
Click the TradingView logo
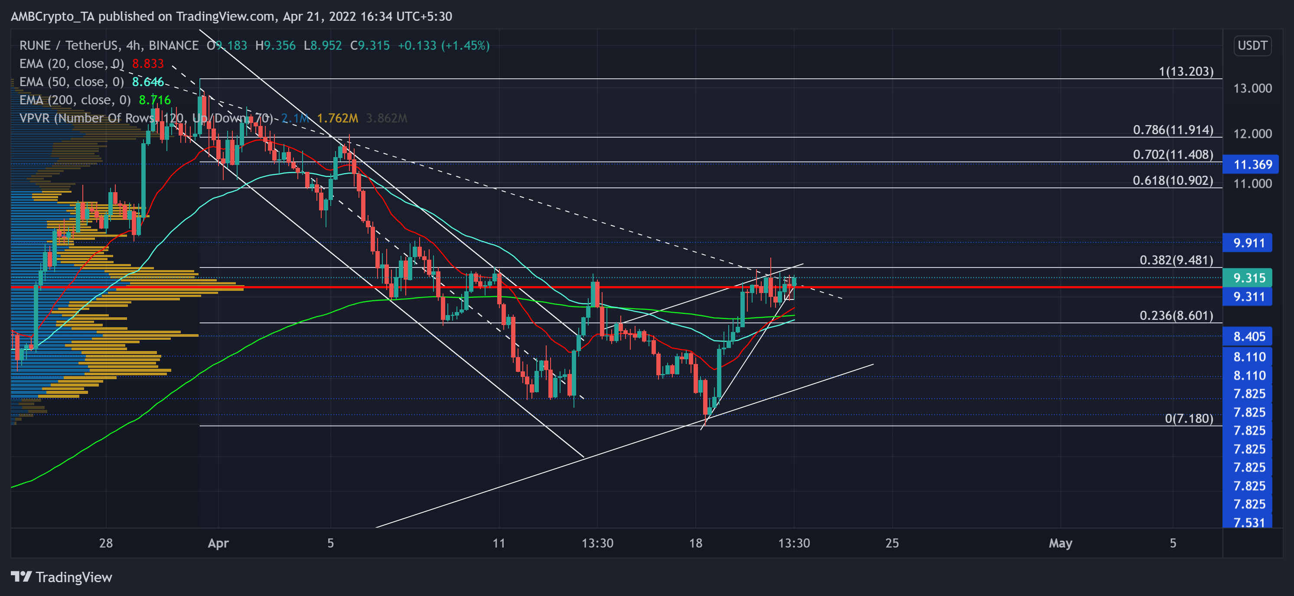click(61, 577)
